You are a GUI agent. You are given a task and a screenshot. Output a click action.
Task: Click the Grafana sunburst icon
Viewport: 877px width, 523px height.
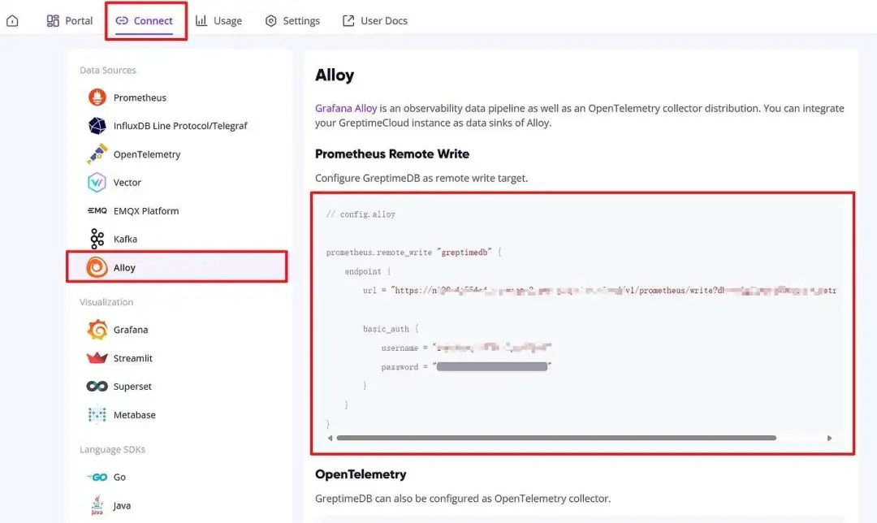point(97,330)
